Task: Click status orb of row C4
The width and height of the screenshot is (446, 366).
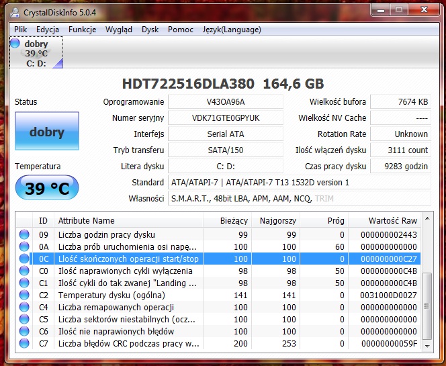Action: 24,307
